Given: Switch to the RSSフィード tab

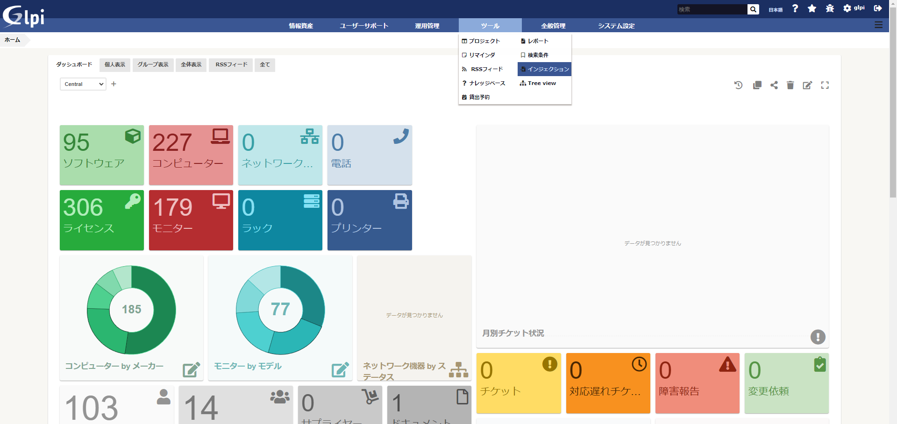Looking at the screenshot, I should click(231, 64).
